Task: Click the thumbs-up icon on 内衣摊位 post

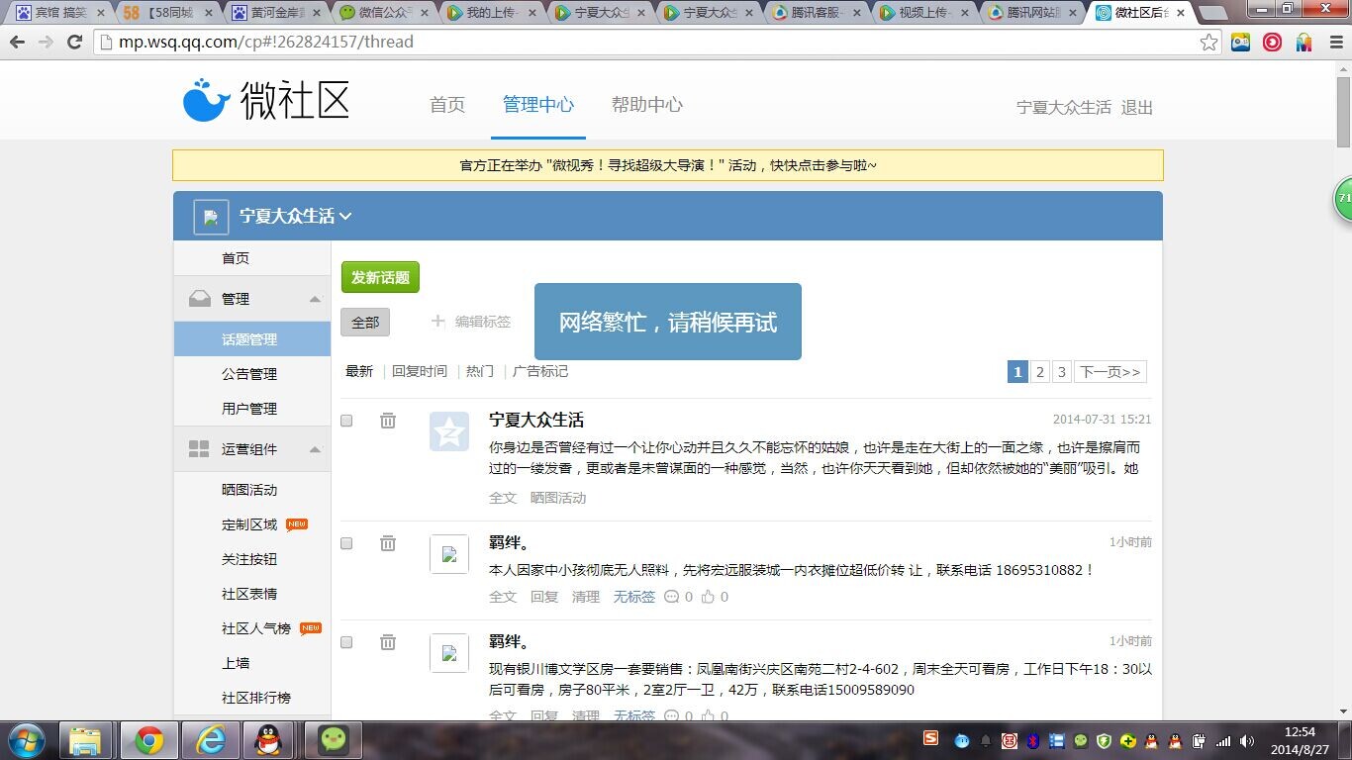Action: point(707,597)
